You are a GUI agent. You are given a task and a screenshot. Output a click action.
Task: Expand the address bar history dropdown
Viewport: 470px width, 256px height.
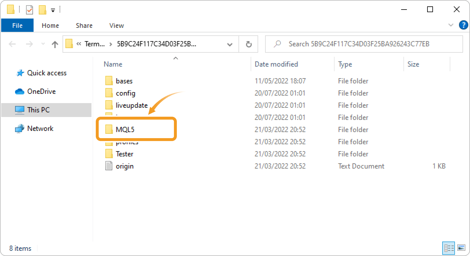tap(230, 44)
